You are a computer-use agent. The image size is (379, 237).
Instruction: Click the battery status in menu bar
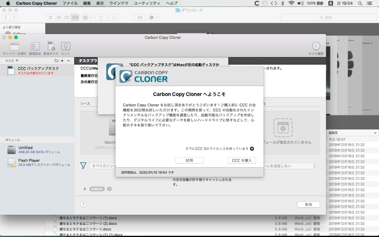[316, 3]
